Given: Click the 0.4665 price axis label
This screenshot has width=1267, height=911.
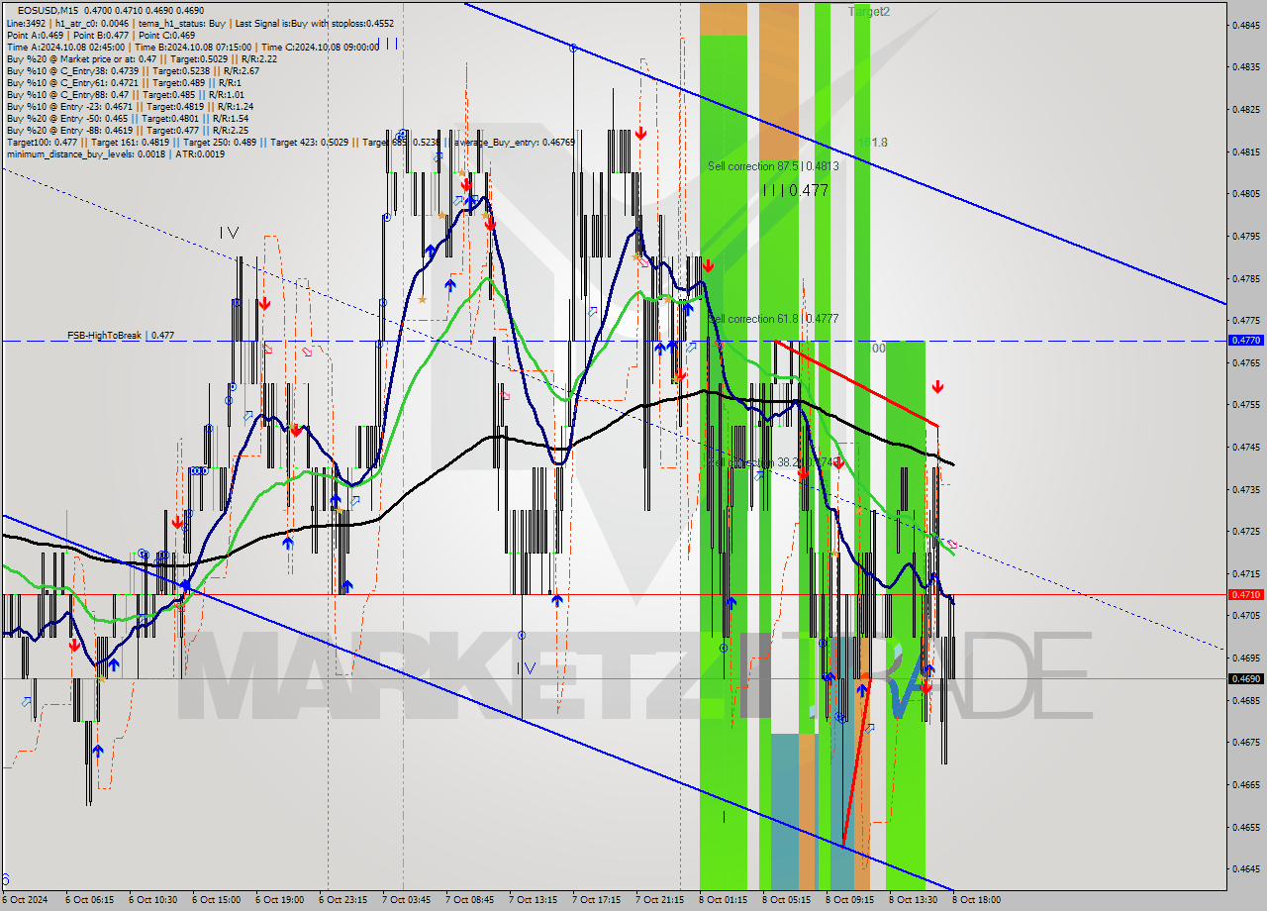Looking at the screenshot, I should tap(1245, 783).
